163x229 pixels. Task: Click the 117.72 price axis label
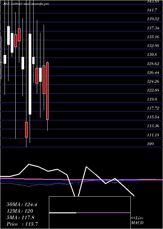(153, 108)
